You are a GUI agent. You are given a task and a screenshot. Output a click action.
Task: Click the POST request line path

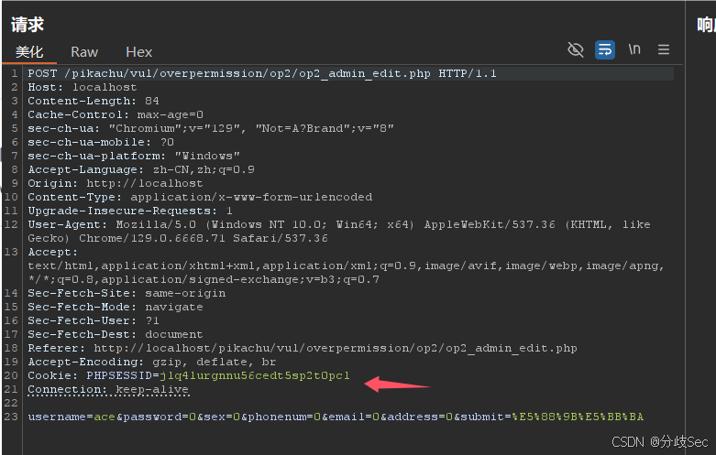click(x=247, y=73)
